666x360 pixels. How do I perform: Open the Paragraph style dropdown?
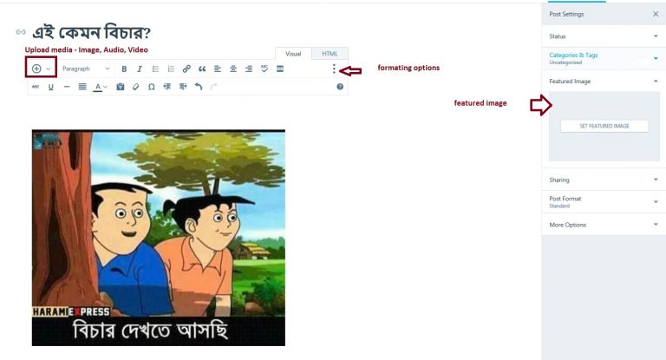pyautogui.click(x=86, y=69)
